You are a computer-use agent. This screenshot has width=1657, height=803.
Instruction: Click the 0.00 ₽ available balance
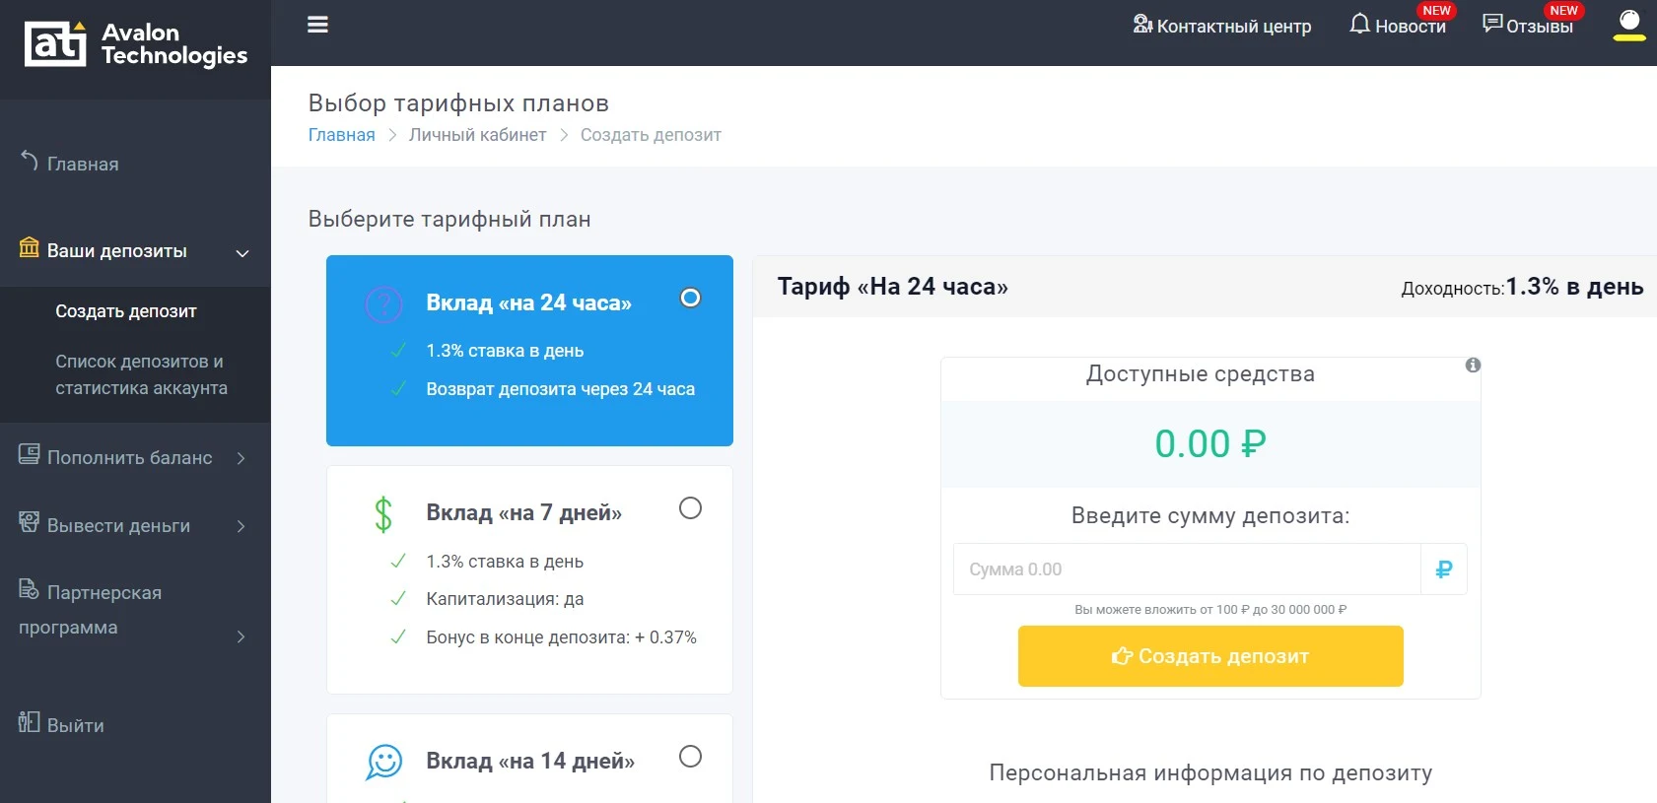pos(1210,444)
